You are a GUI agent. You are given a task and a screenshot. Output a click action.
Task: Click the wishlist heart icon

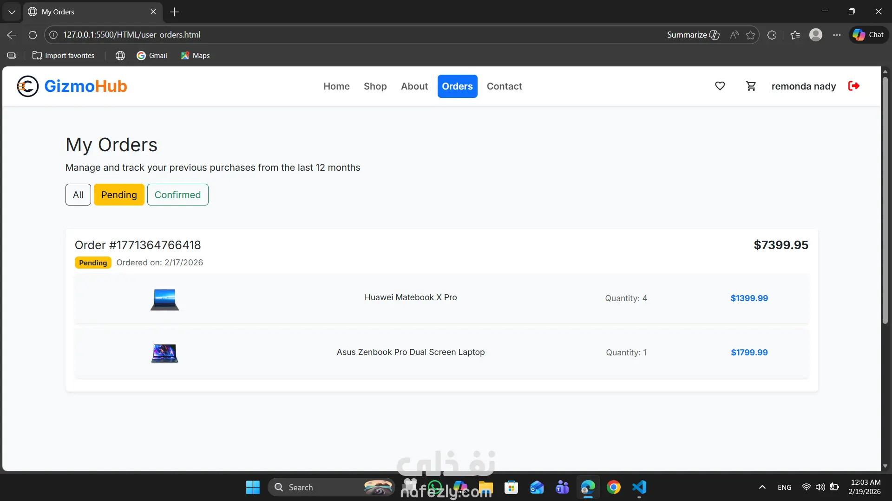coord(720,86)
